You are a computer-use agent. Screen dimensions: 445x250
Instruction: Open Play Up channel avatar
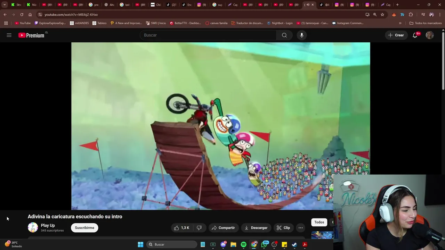click(33, 227)
